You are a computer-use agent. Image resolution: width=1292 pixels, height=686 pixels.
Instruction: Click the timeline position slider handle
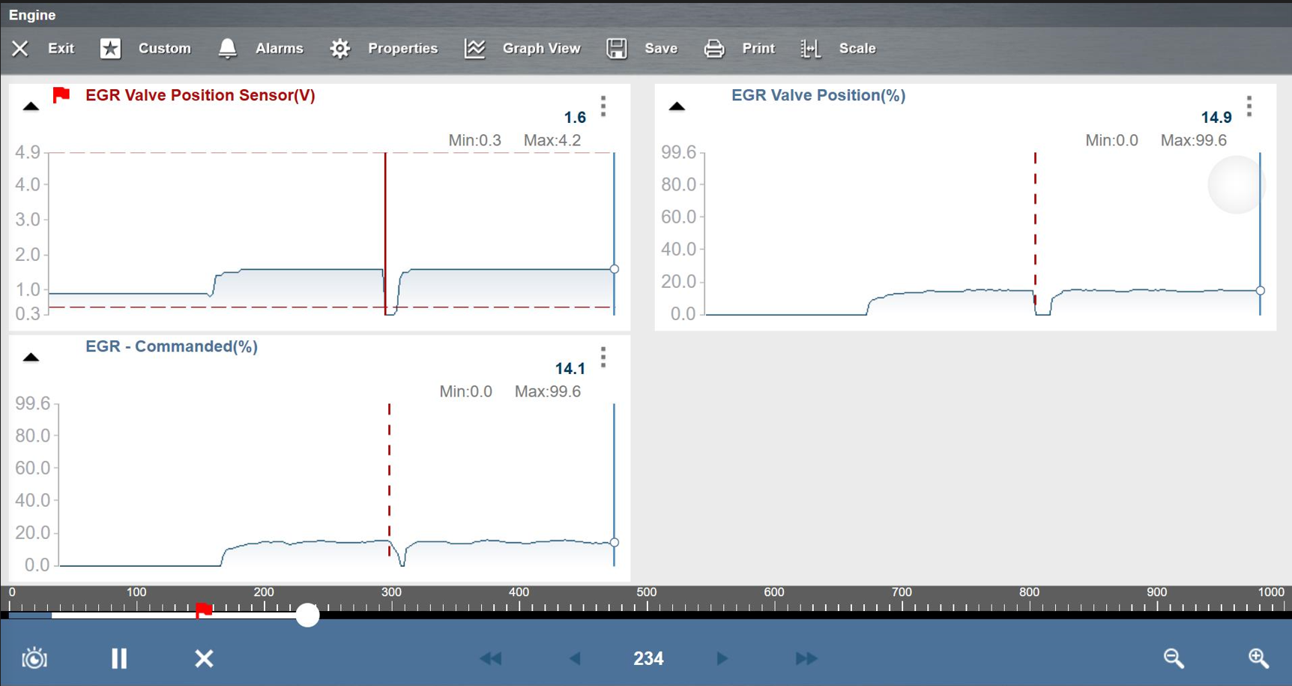pos(307,615)
